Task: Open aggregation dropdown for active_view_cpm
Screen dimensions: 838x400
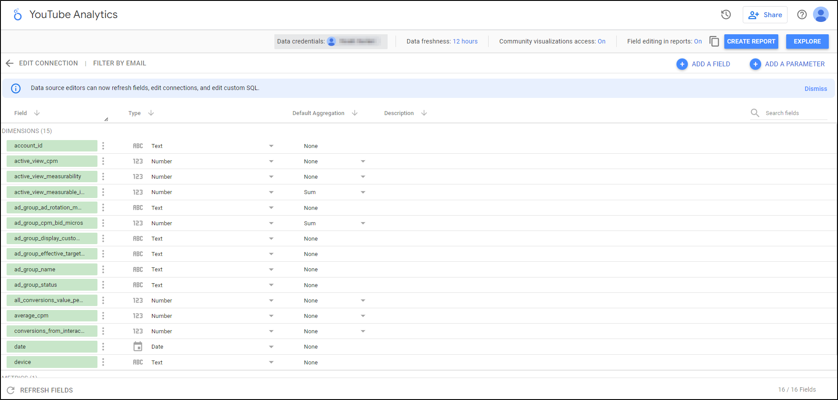Action: tap(363, 161)
